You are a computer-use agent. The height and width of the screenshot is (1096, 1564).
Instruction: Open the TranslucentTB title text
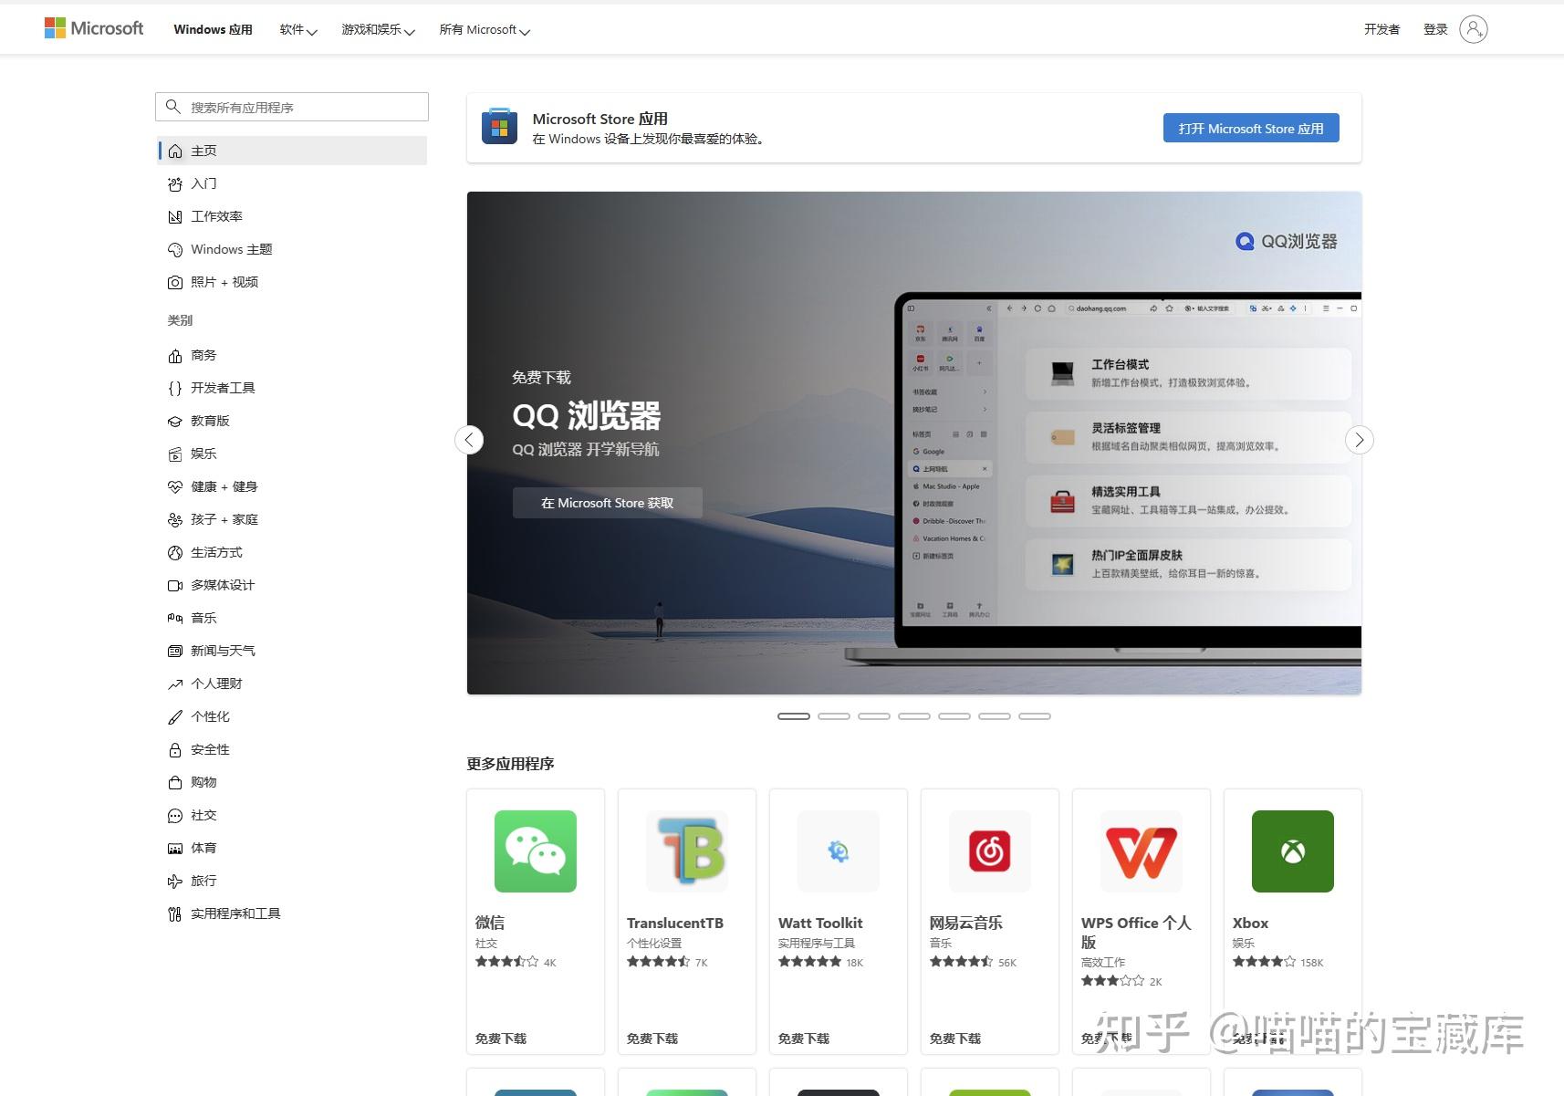point(675,923)
